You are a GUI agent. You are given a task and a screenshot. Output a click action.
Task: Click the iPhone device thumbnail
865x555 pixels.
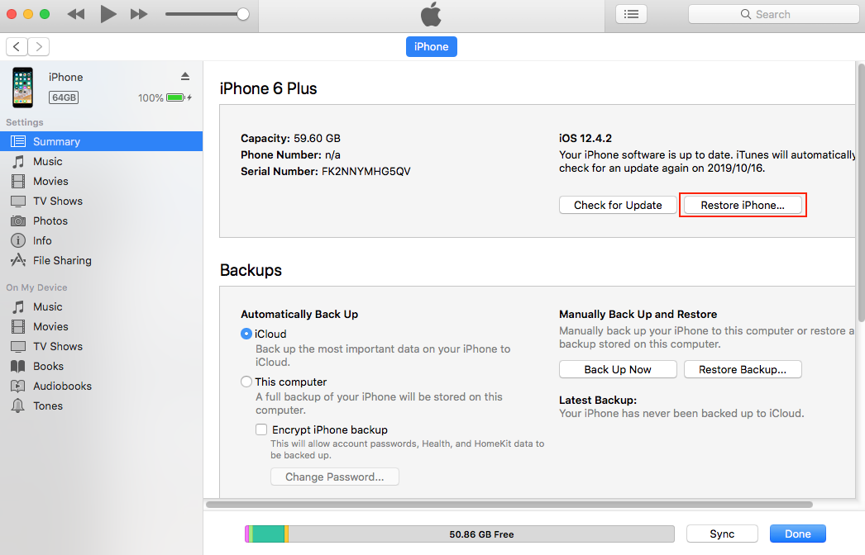23,88
